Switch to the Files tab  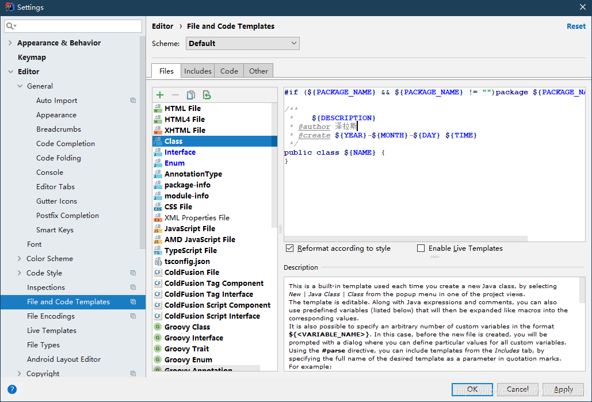(166, 71)
